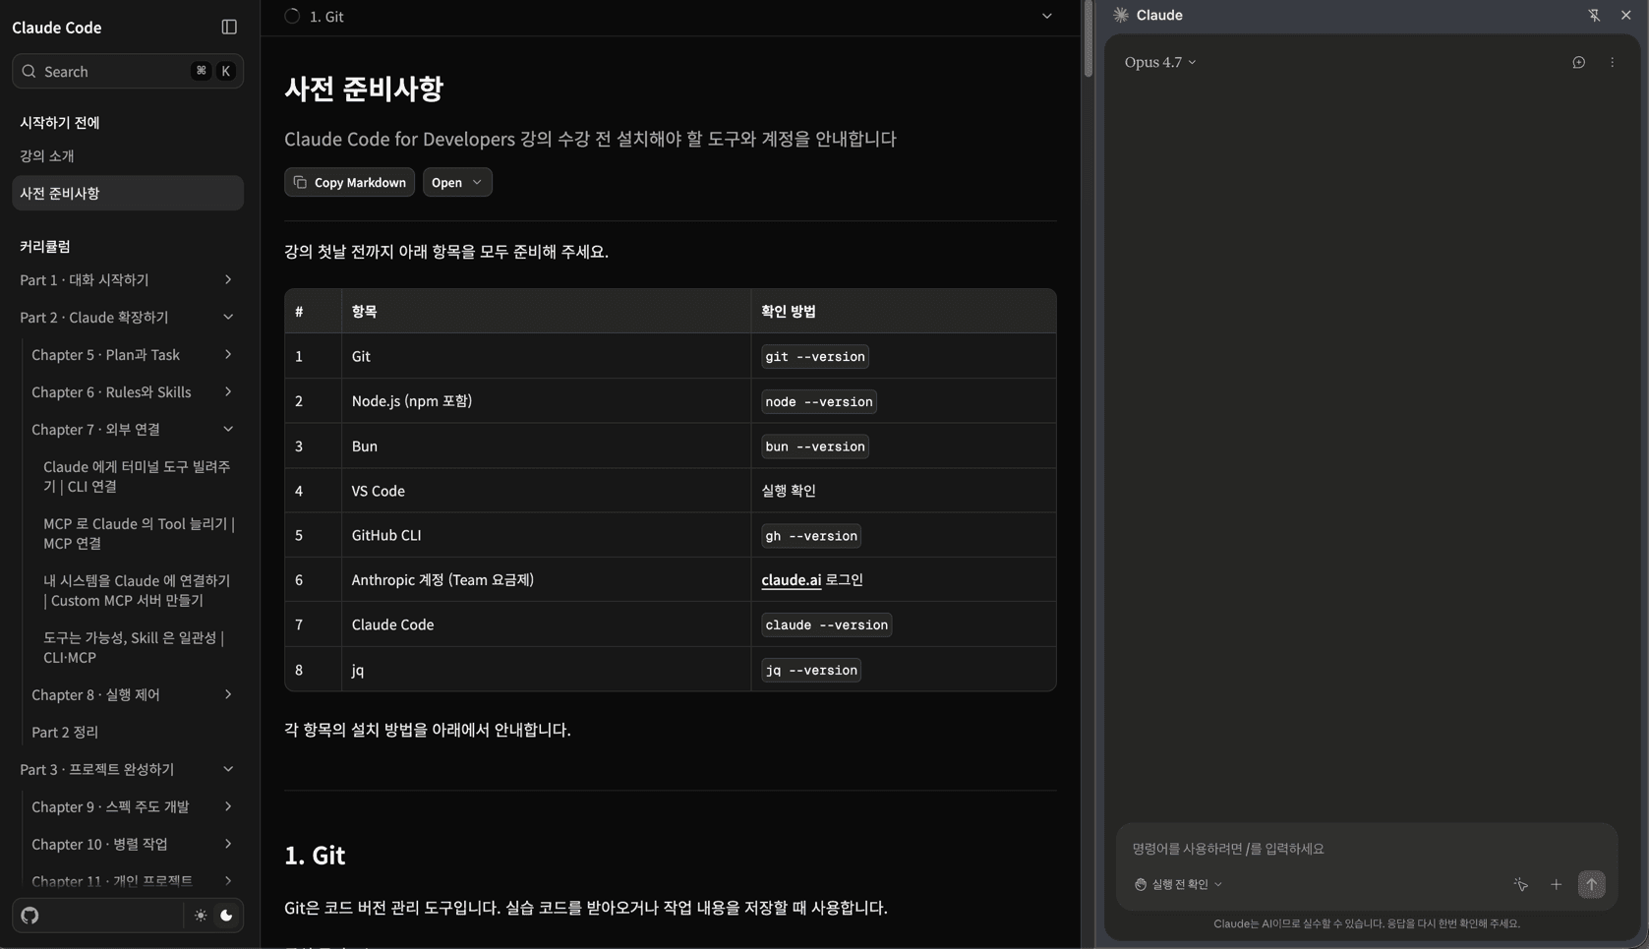Click the ⌘ K shortcut badge
The image size is (1649, 949).
(213, 71)
